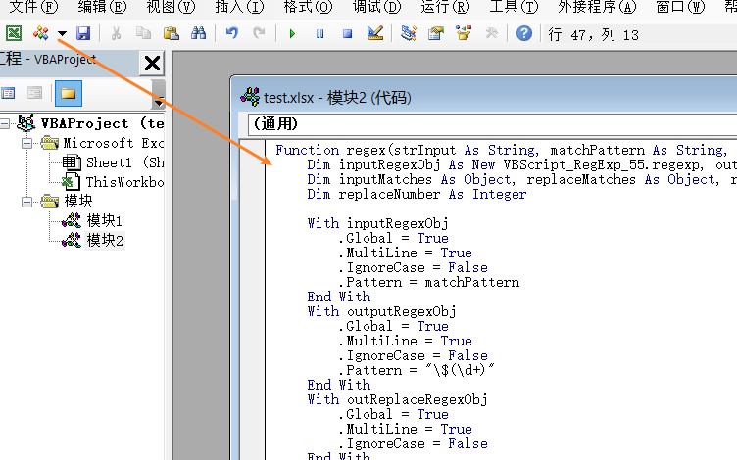Click With outReplaceRegexObj line
The height and width of the screenshot is (460, 737).
[x=398, y=400]
